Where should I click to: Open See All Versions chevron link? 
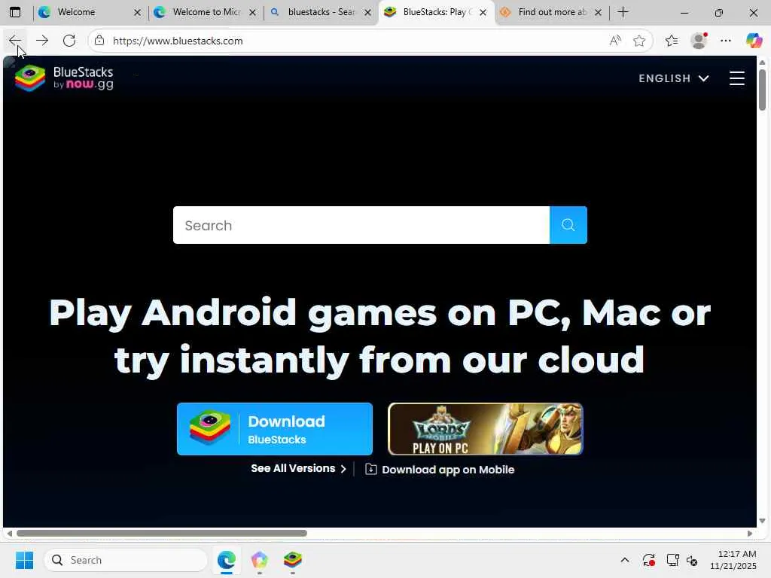pyautogui.click(x=298, y=468)
